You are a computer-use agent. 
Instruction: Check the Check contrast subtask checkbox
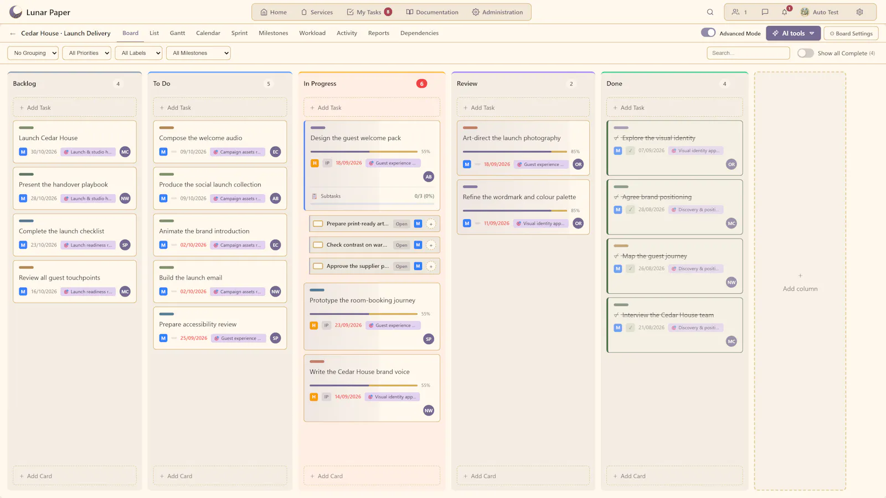click(x=318, y=245)
